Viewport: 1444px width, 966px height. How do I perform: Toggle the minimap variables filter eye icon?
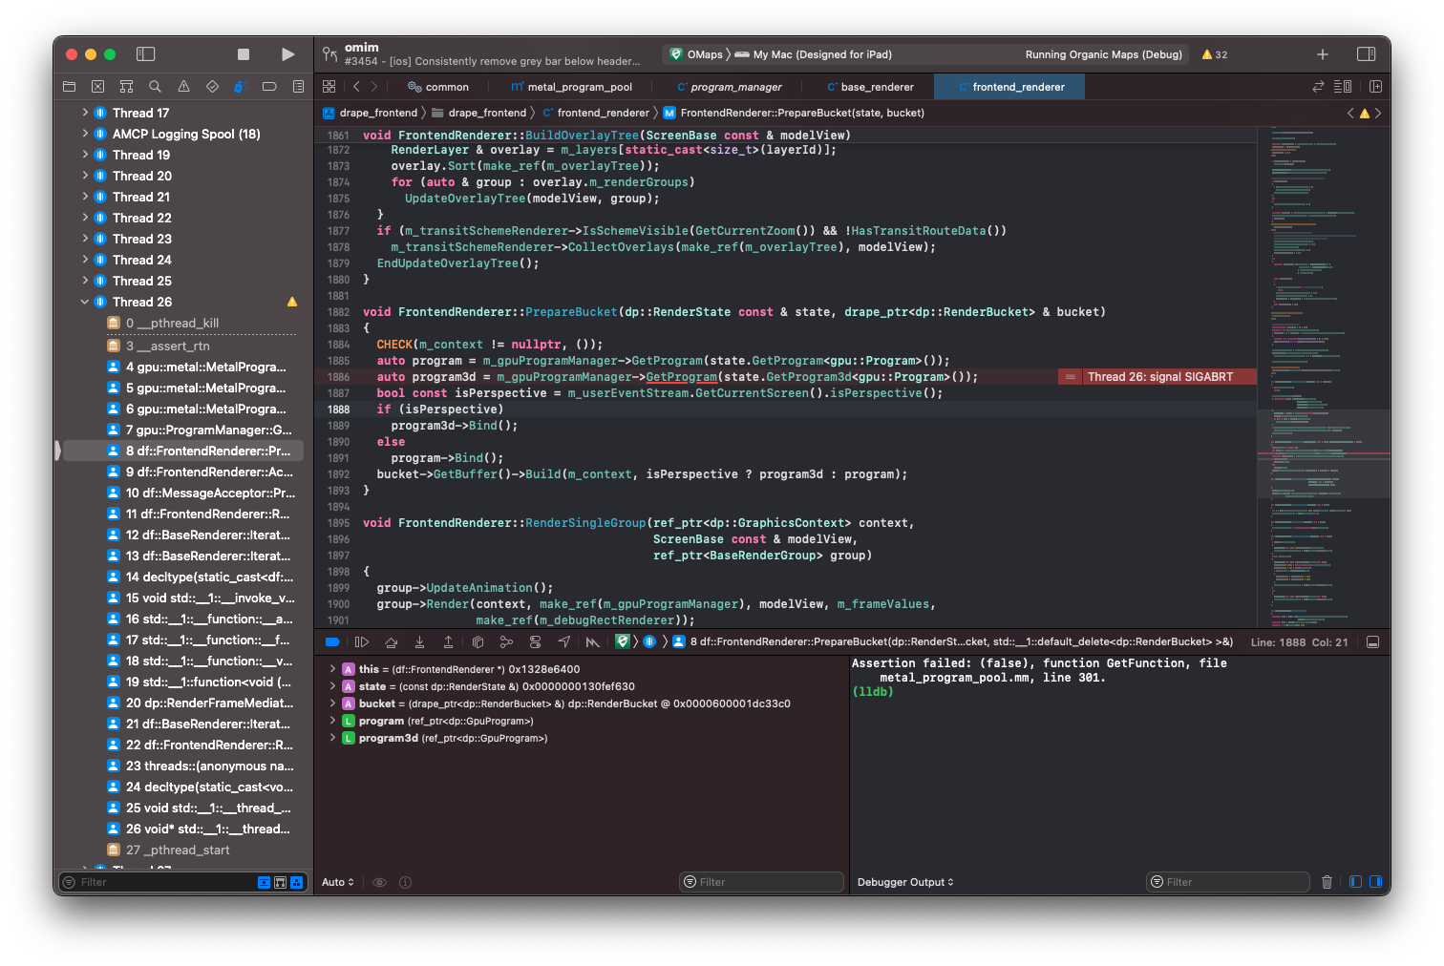coord(379,882)
